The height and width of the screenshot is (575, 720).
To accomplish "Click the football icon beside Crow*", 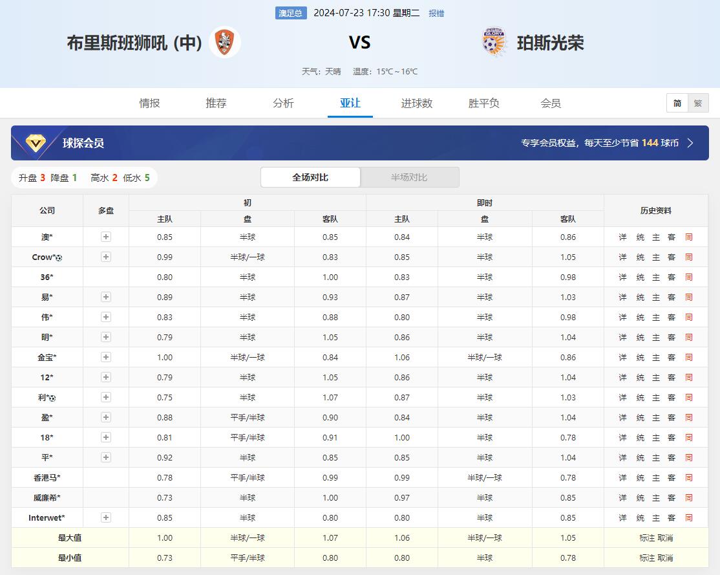I will click(59, 257).
